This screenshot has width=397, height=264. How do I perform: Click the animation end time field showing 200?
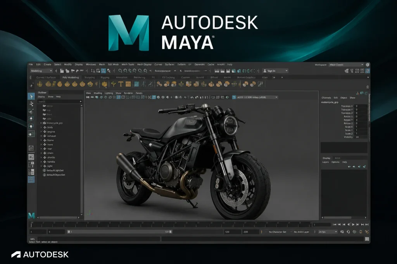(x=250, y=232)
